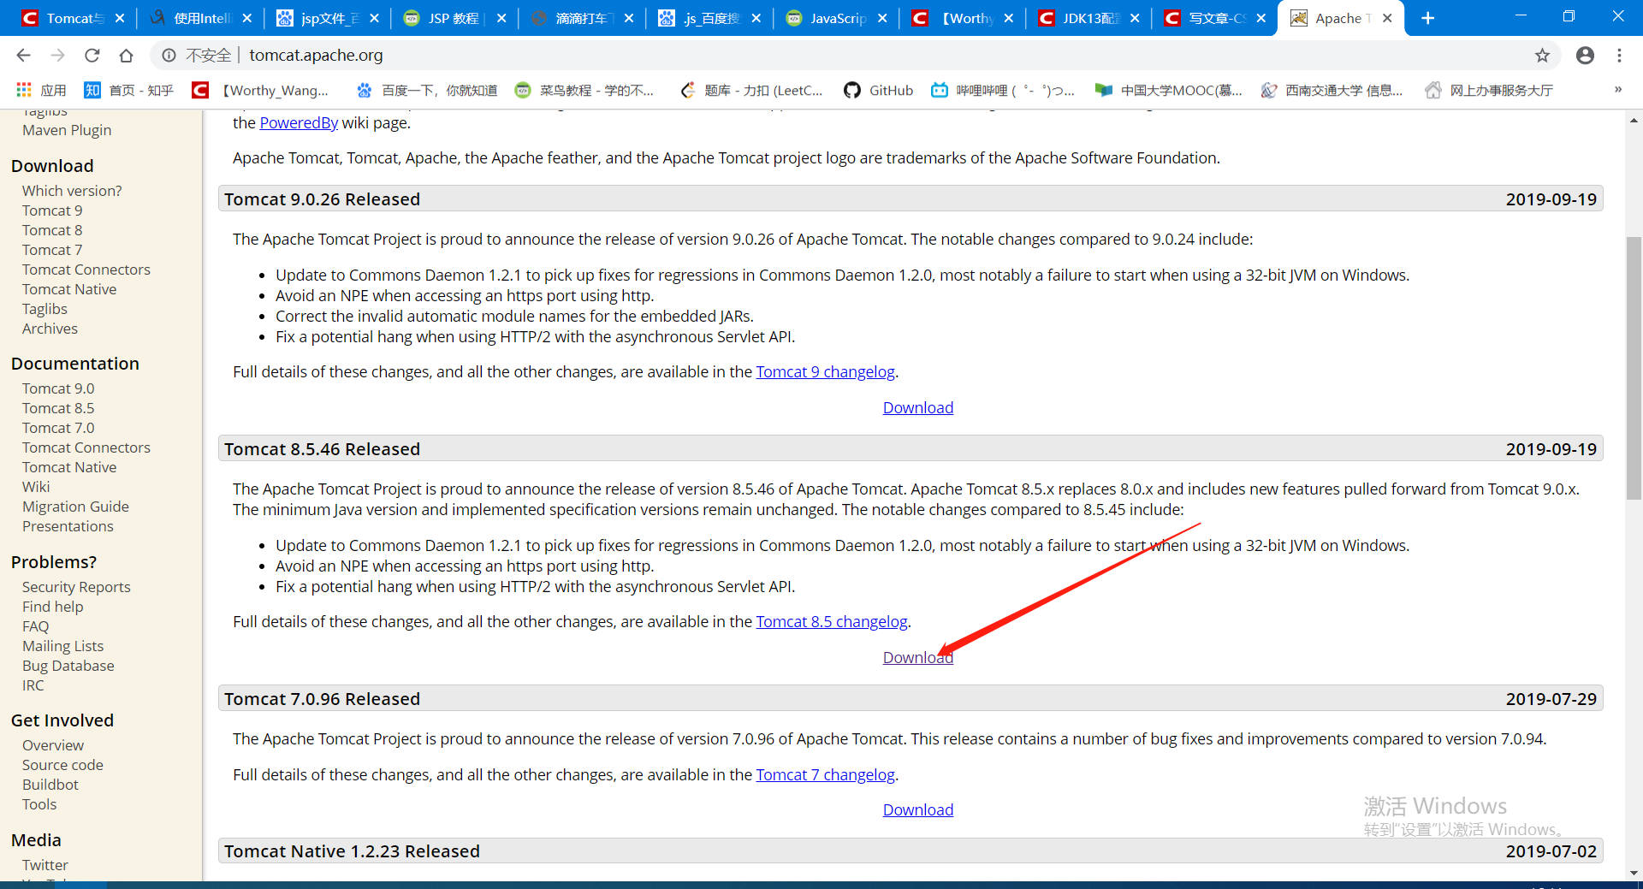Open the browser home page icon
This screenshot has height=889, width=1643.
pyautogui.click(x=126, y=56)
